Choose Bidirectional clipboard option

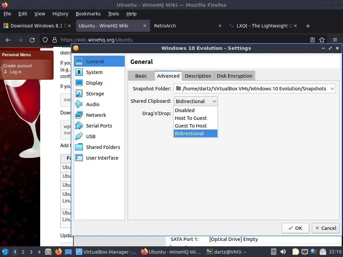coord(196,133)
